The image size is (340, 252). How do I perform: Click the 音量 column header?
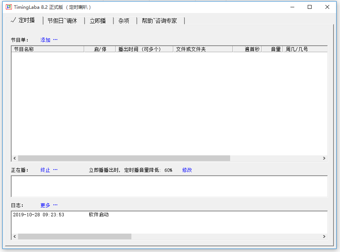(x=272, y=49)
